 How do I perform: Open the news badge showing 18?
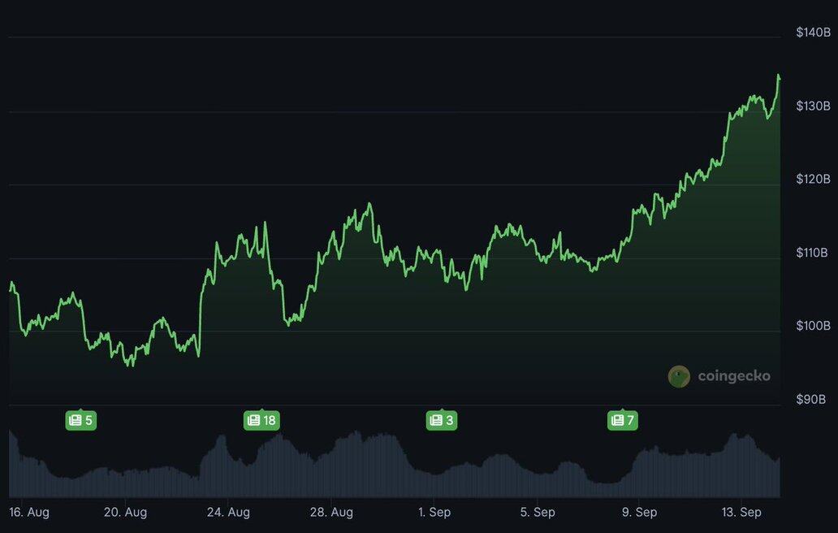(261, 420)
